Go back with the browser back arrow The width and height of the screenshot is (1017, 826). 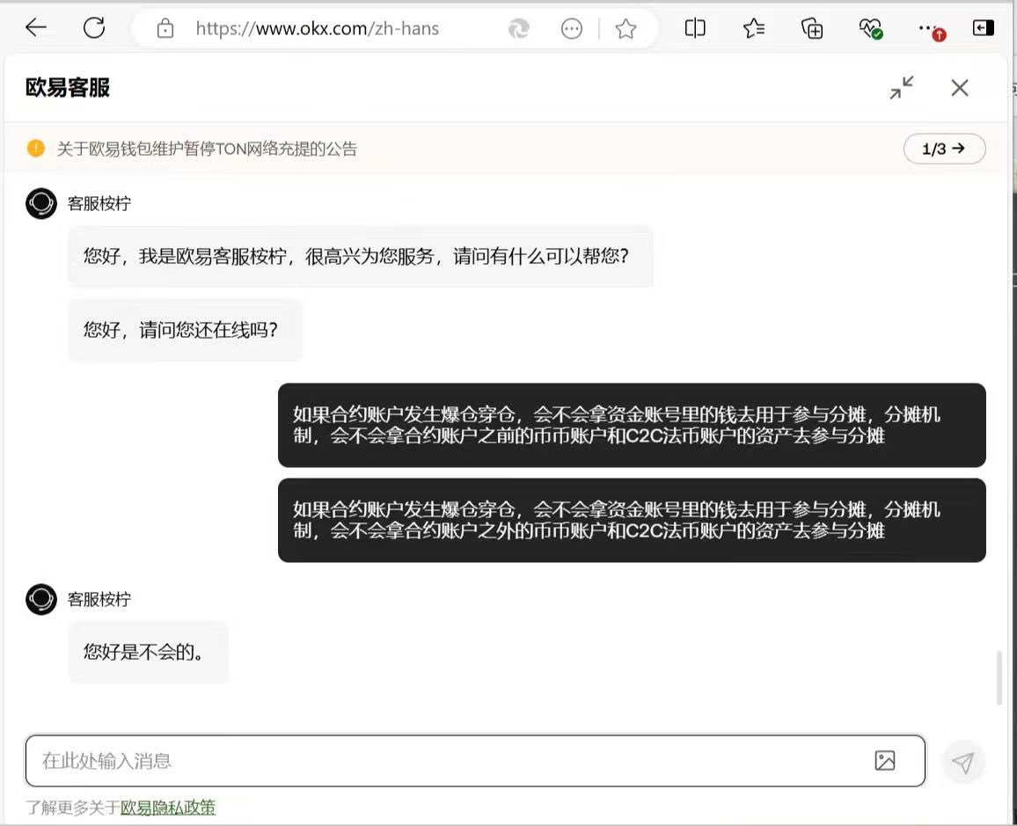click(36, 27)
